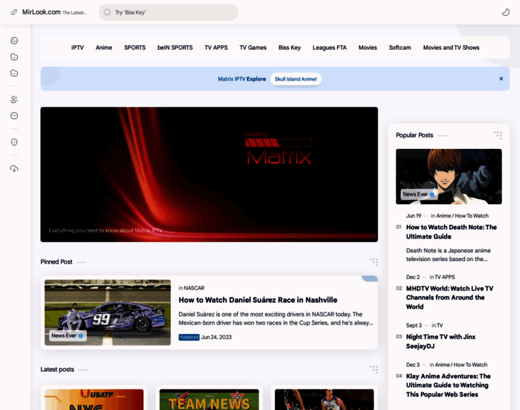Open 'How to Watch Death Note: The Ultimate Guide'
Screen dimensions: 520x410
coord(452,232)
